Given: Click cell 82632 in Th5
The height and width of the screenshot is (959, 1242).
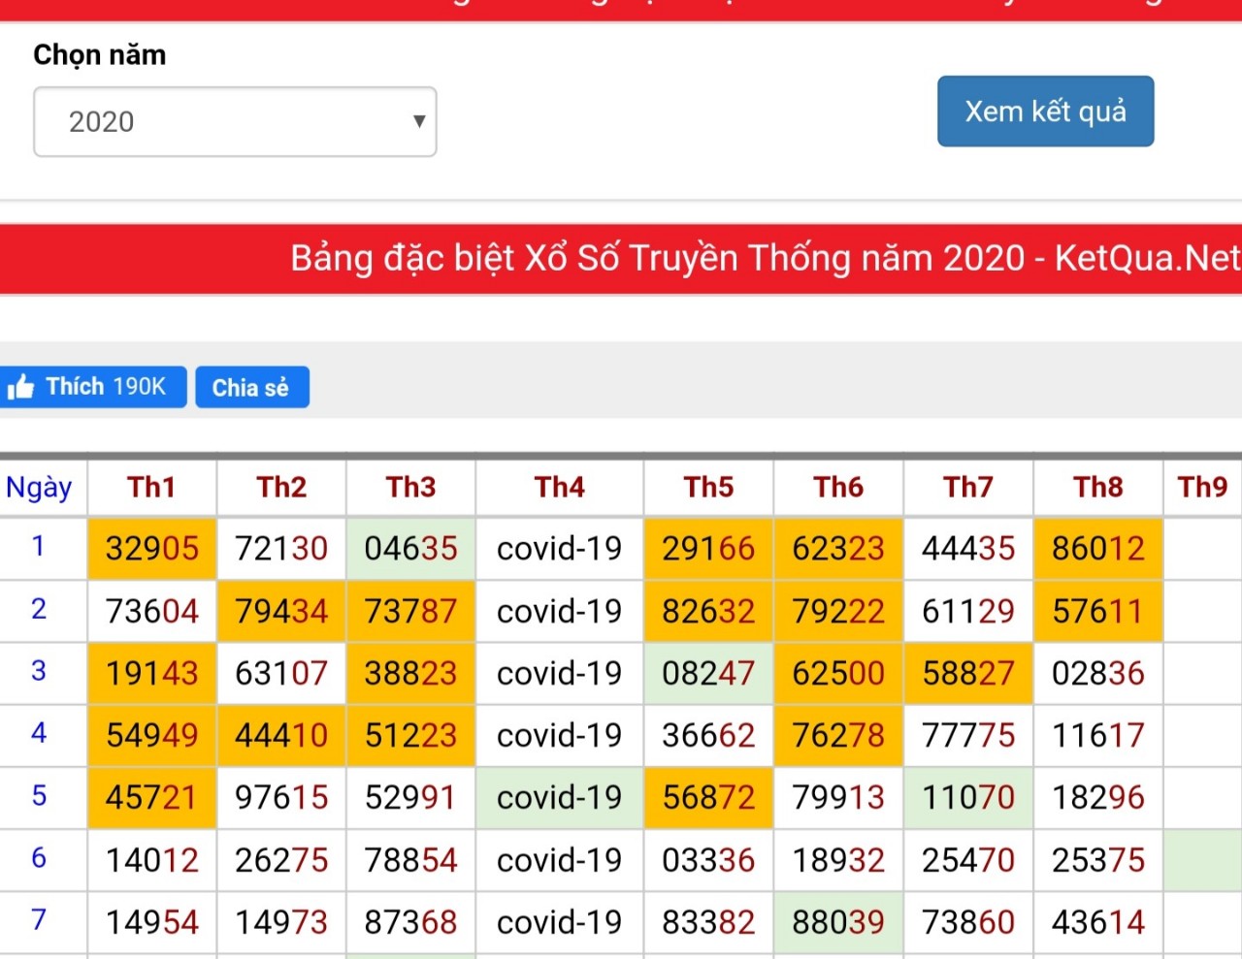Looking at the screenshot, I should [x=708, y=611].
